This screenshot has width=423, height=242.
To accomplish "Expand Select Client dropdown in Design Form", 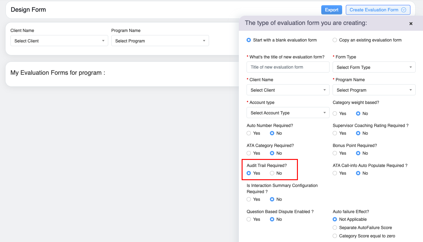I will [59, 41].
